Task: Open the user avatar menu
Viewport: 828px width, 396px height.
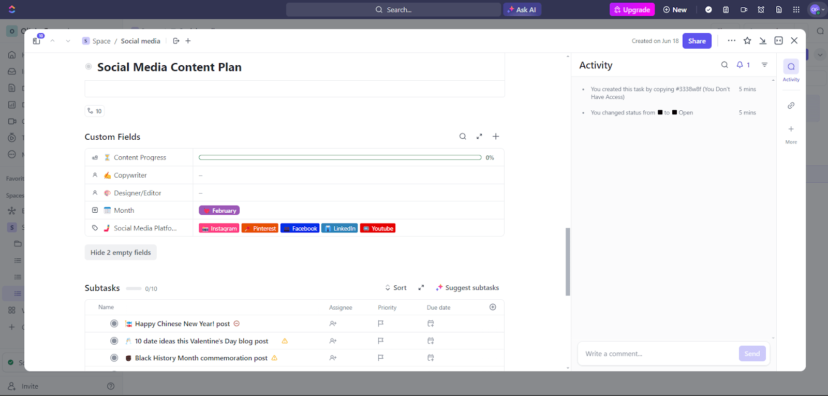Action: coord(817,10)
